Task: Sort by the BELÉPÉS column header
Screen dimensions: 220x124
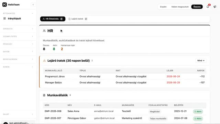Action: coord(179,105)
